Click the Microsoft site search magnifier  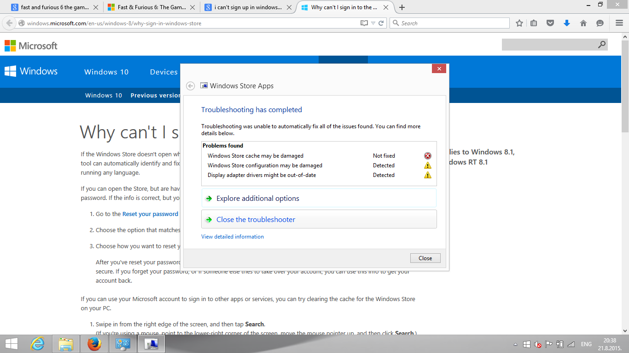point(601,45)
